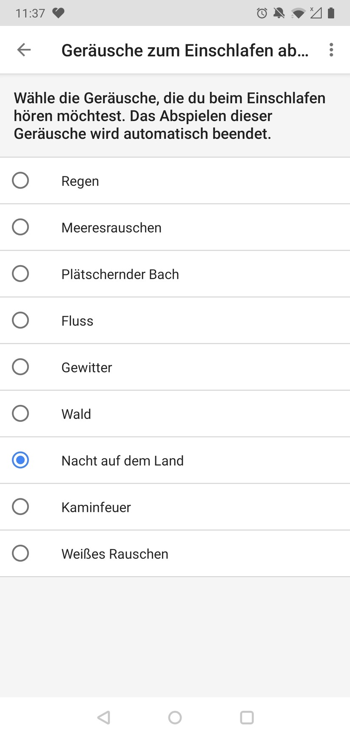
Task: Tap the back arrow icon
Action: [x=24, y=50]
